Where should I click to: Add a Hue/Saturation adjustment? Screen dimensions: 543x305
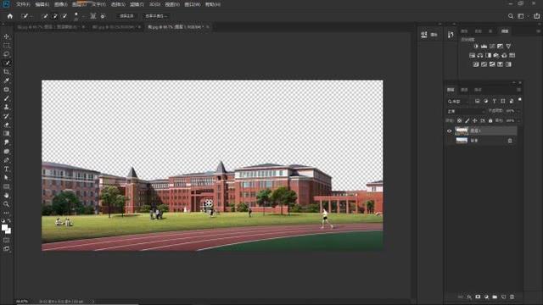tap(472, 55)
